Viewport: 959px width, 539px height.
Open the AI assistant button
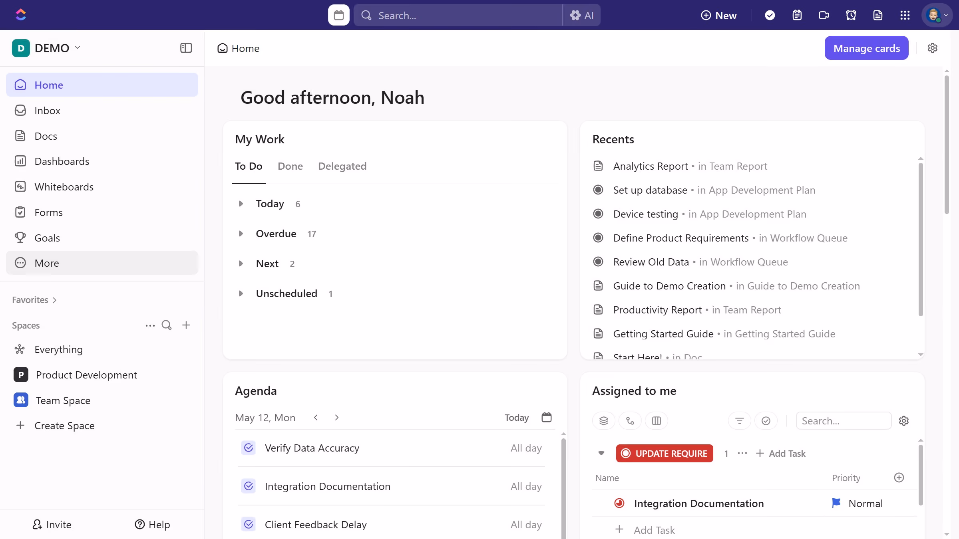[x=581, y=15]
